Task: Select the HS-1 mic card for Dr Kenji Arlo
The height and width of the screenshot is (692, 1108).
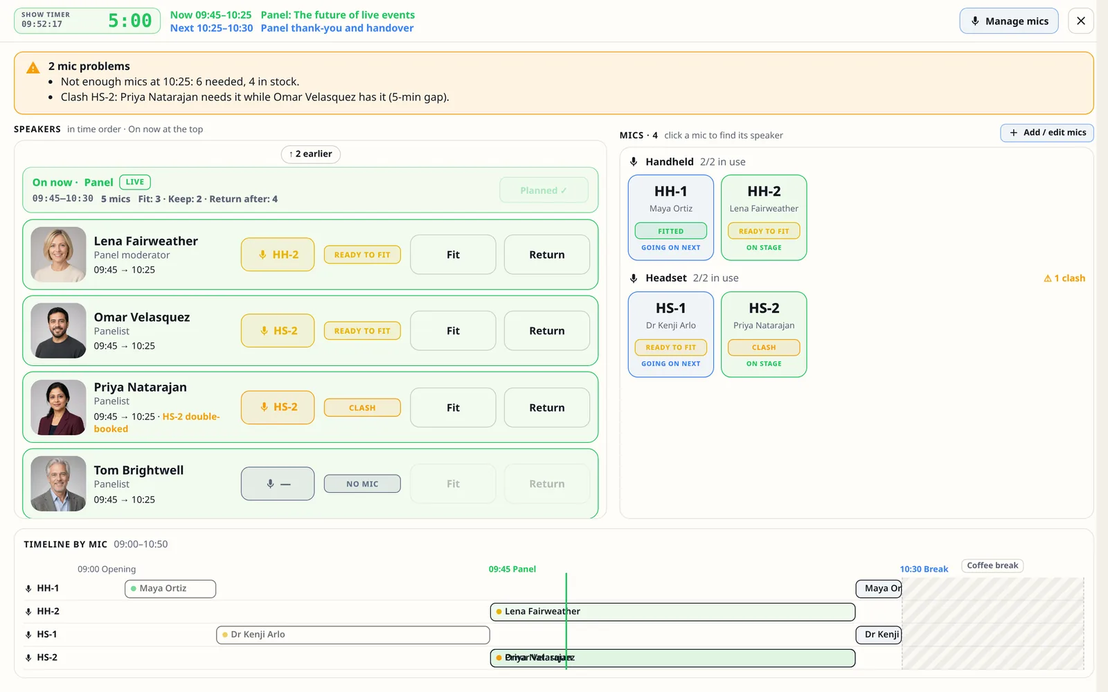Action: pyautogui.click(x=670, y=334)
